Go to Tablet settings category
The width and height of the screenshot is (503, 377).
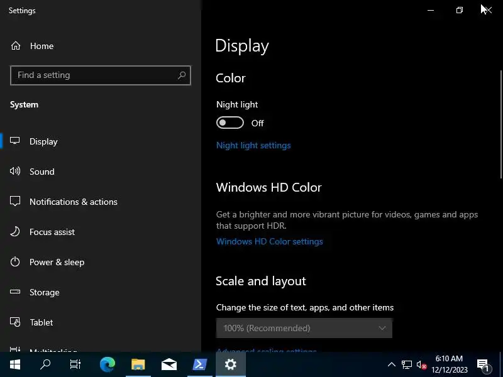click(101, 322)
